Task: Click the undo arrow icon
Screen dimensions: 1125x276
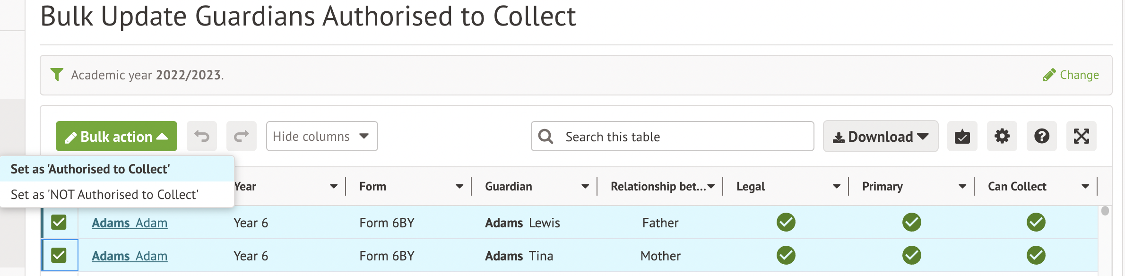Action: (202, 137)
